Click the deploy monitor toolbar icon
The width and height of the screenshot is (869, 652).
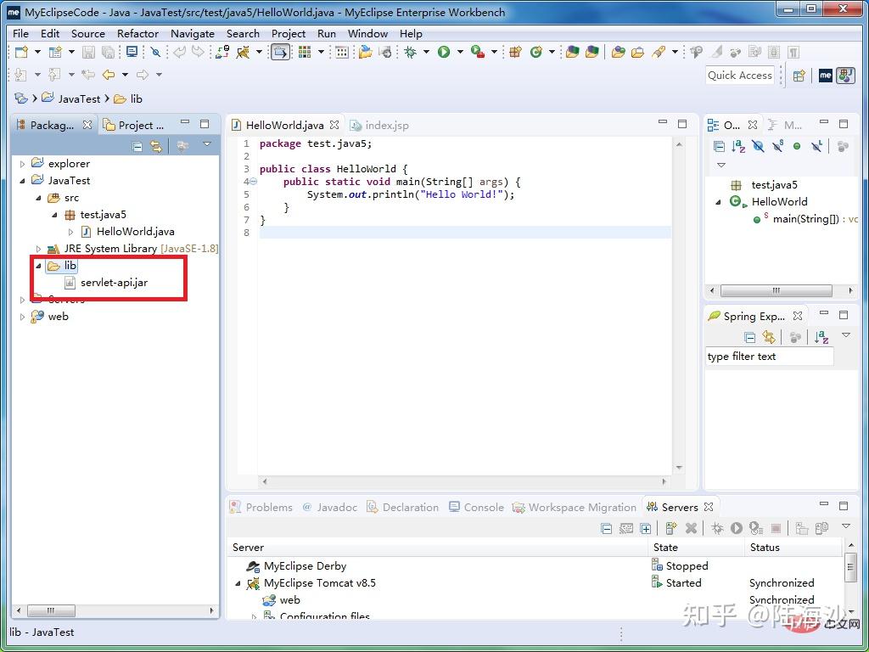pyautogui.click(x=132, y=52)
